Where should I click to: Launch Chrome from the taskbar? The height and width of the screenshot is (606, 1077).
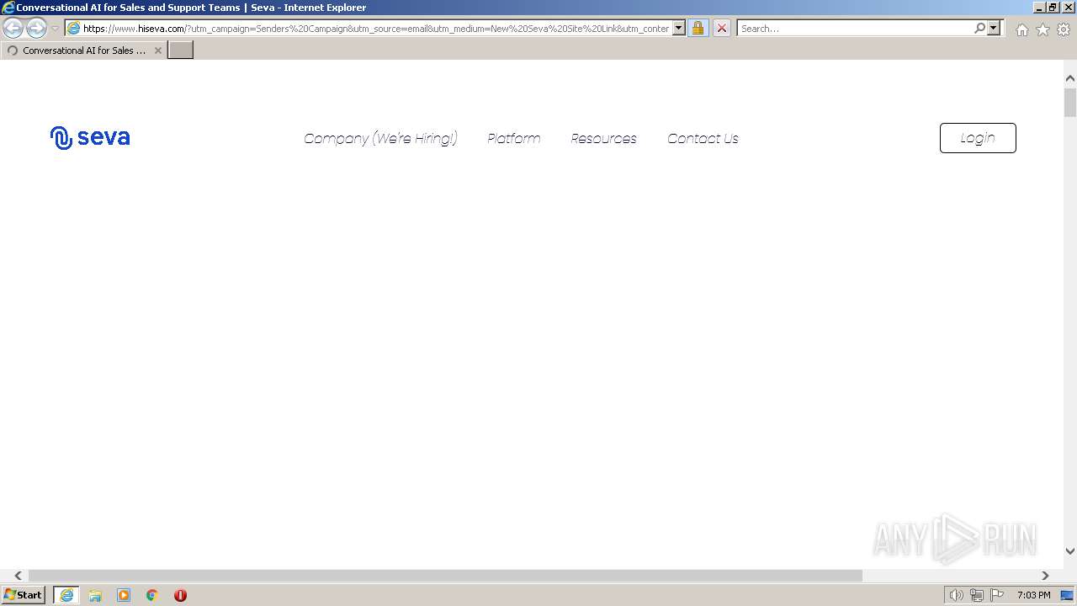coord(152,595)
